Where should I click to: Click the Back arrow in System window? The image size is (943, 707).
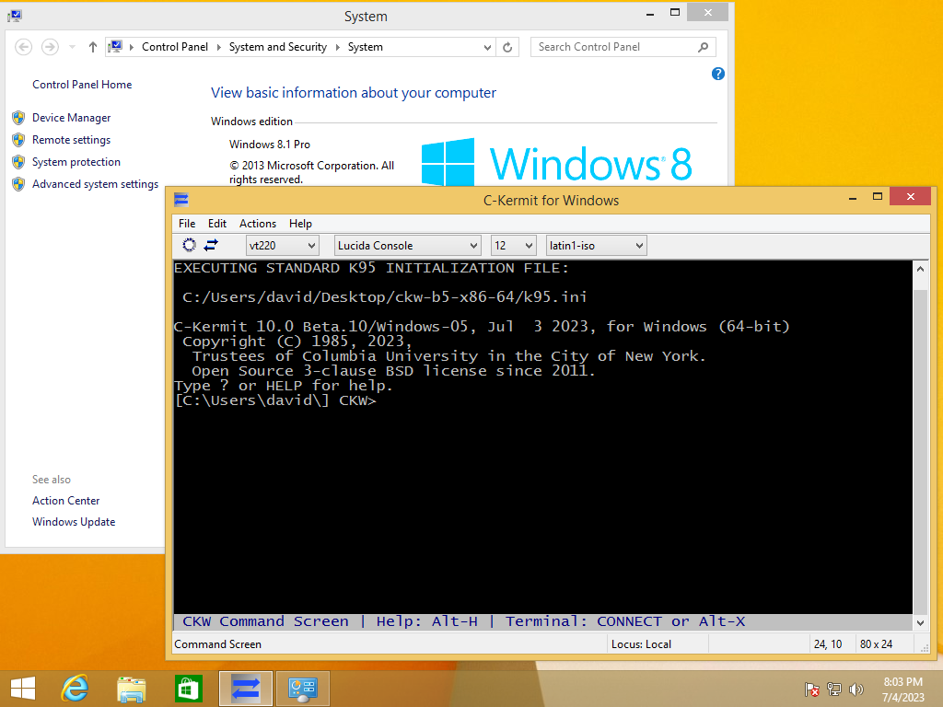pos(23,47)
